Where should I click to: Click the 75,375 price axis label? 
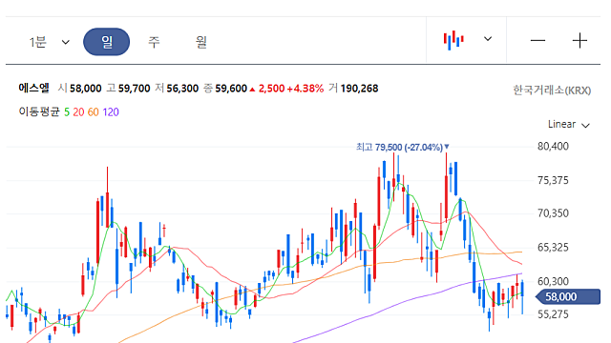(553, 180)
